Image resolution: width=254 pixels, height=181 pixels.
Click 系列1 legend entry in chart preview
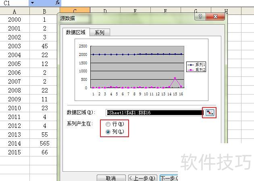(x=196, y=65)
